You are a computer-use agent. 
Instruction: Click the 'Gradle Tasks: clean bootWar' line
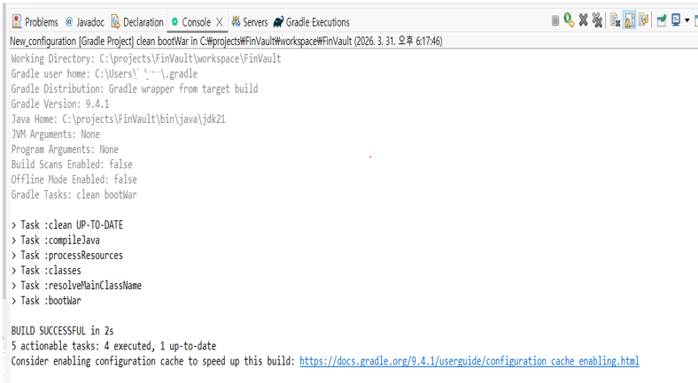[74, 195]
